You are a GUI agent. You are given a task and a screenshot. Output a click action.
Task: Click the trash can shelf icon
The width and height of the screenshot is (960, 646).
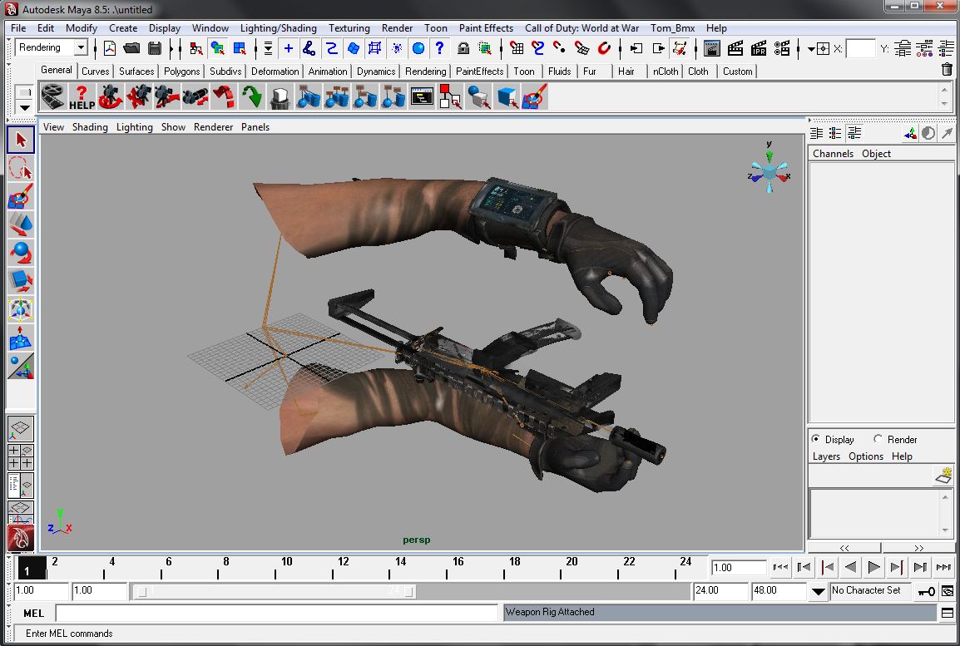947,70
